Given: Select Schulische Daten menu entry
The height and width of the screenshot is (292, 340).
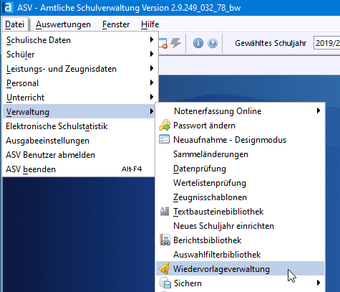Looking at the screenshot, I should pos(80,40).
